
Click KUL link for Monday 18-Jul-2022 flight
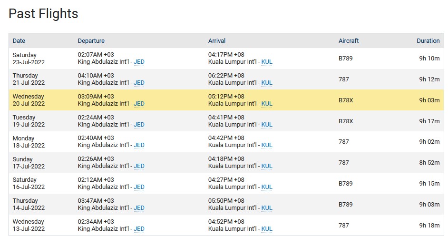point(267,145)
